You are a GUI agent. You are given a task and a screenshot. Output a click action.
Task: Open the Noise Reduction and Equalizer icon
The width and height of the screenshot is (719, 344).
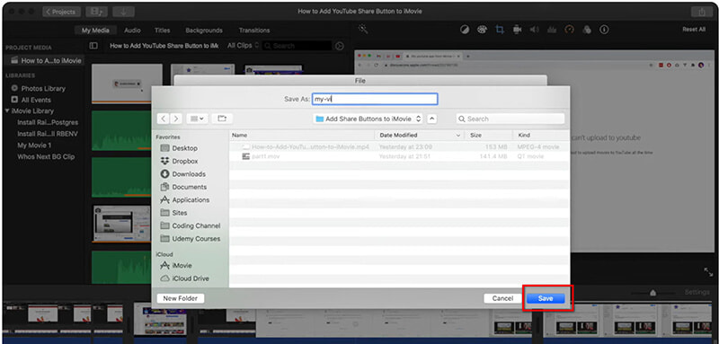pyautogui.click(x=552, y=30)
